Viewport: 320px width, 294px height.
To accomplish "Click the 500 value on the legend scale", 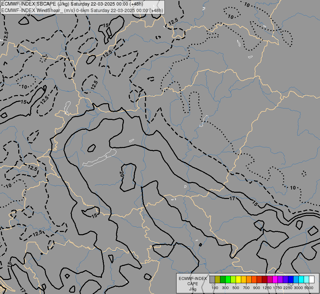I will pos(236,288).
